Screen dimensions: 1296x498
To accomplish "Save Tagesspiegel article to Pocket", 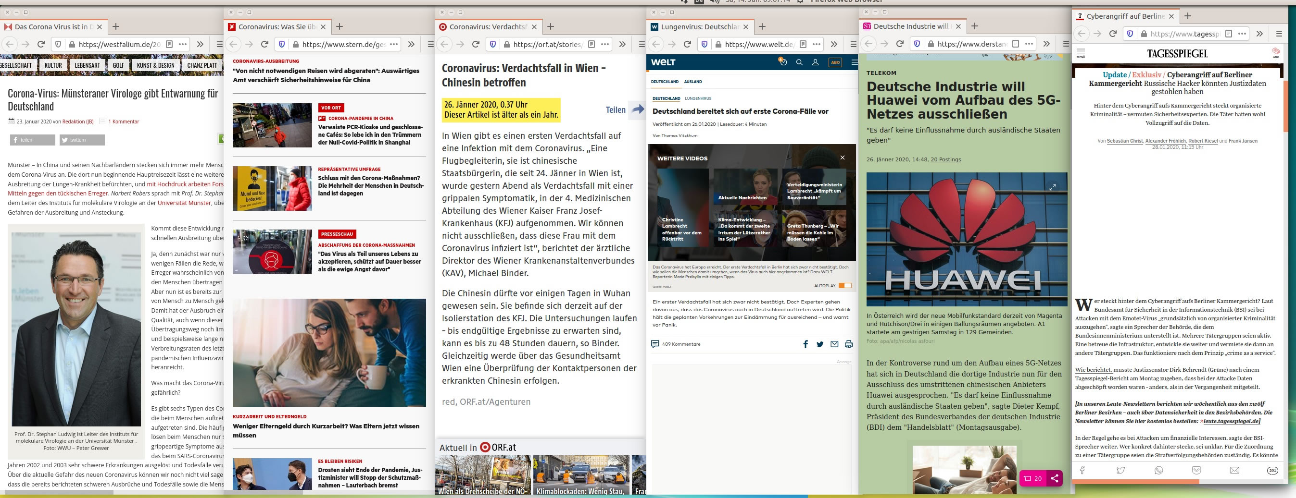I will coord(1196,470).
